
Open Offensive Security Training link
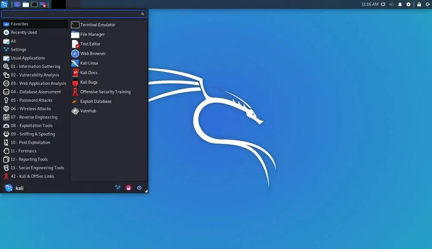tap(109, 92)
